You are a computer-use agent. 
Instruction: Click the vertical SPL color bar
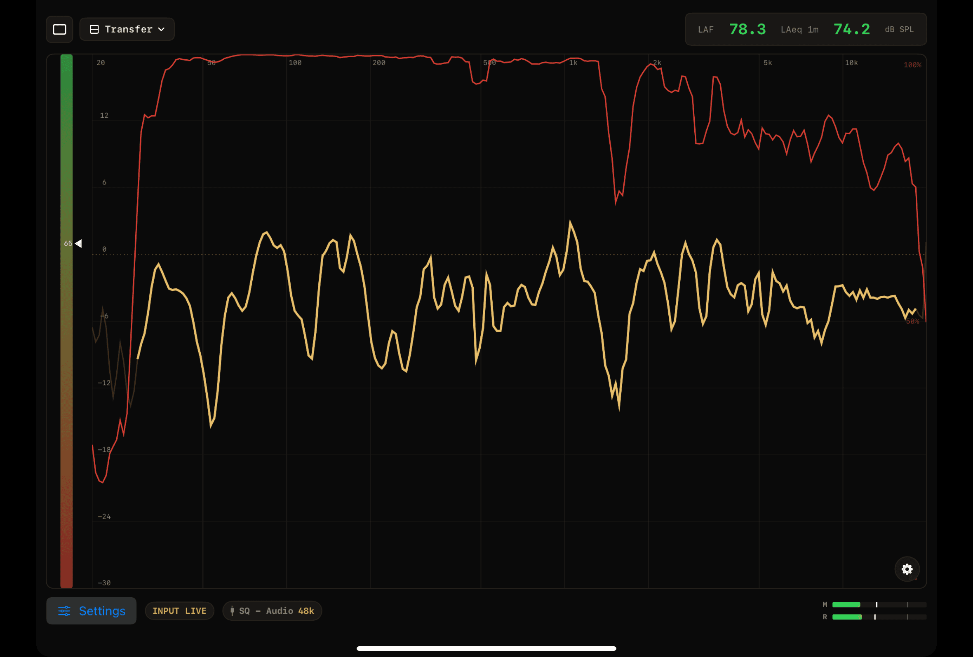[66, 321]
